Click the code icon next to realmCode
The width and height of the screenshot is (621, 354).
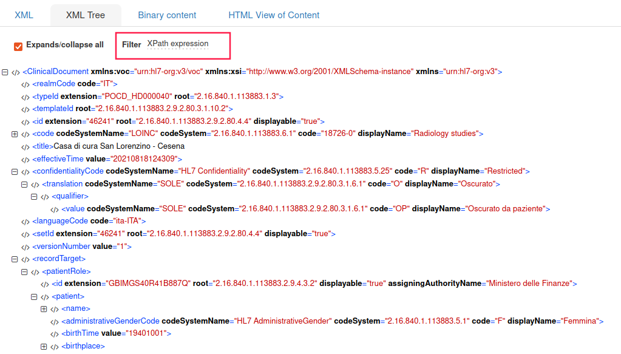25,84
